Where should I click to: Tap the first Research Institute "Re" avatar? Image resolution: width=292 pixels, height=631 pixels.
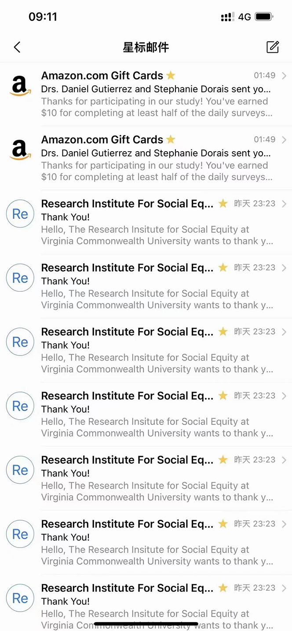pyautogui.click(x=20, y=214)
